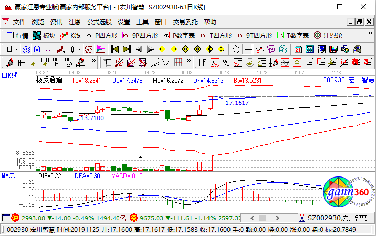The height and width of the screenshot is (236, 376).
Task: Open the T数字表 tool
Action: (x=293, y=35)
